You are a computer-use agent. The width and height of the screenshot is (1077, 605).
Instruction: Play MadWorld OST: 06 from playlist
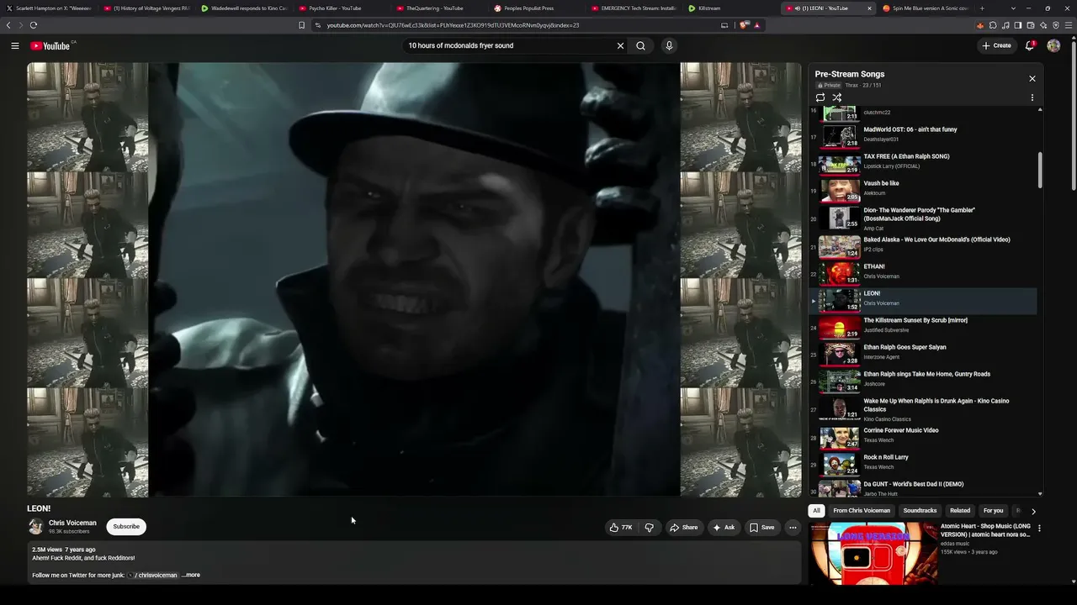pyautogui.click(x=924, y=134)
